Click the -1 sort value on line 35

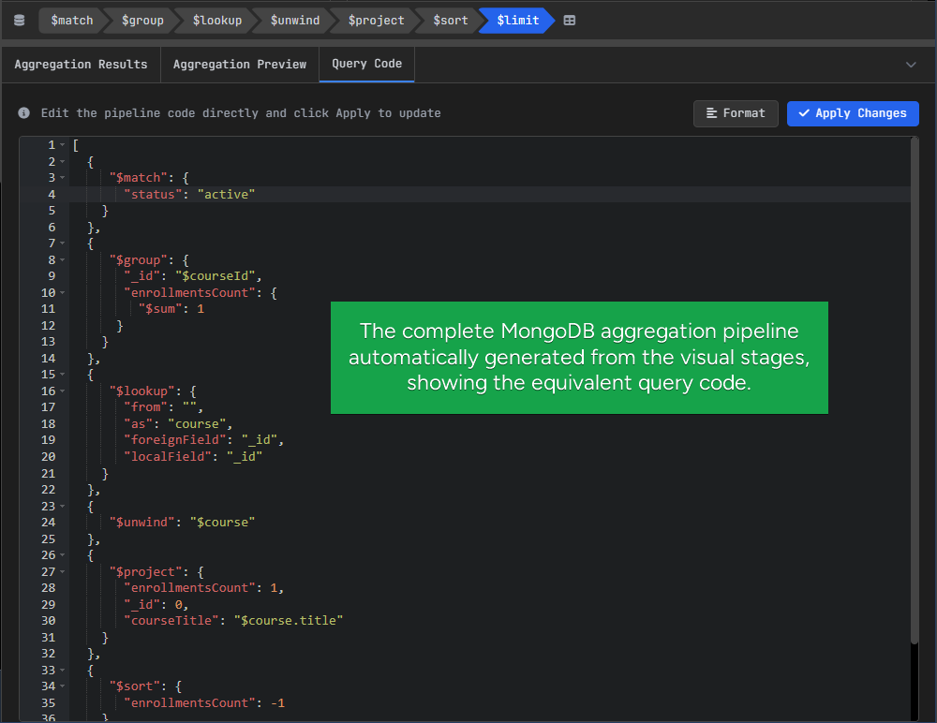point(278,703)
